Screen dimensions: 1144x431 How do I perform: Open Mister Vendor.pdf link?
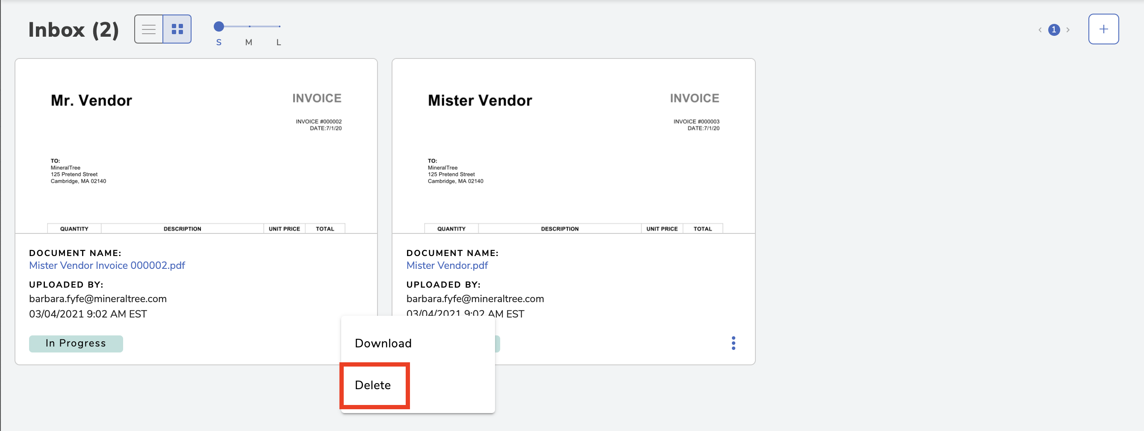tap(447, 265)
